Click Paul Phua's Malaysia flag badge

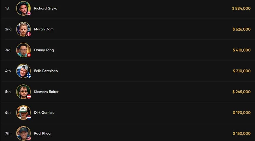pyautogui.click(x=29, y=138)
